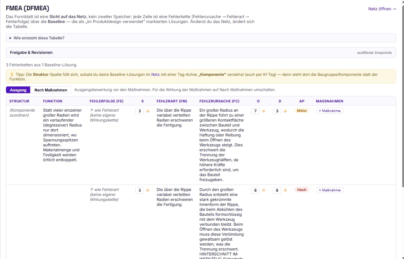Expand the Freigabe & Revisionen panel
The height and width of the screenshot is (259, 404).
(201, 52)
